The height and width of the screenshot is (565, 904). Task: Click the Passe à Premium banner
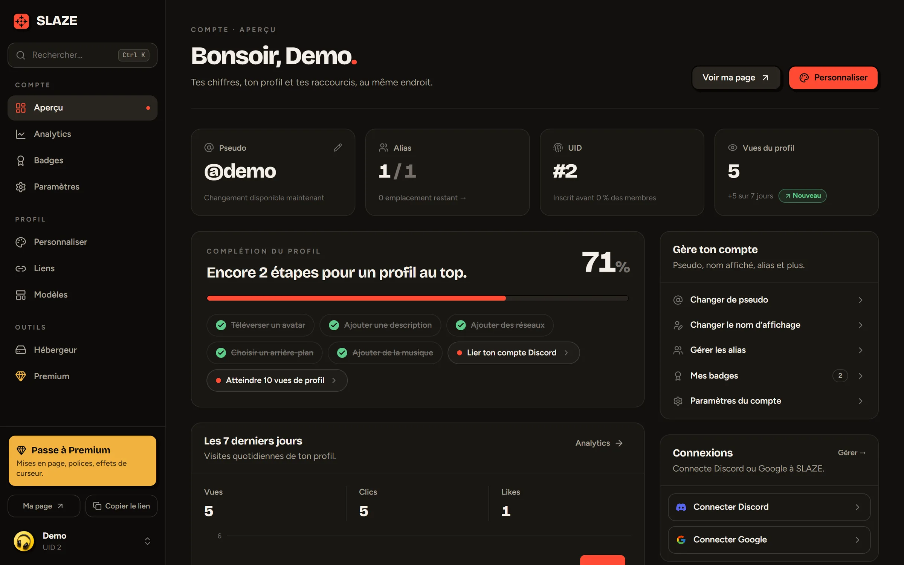pos(82,461)
